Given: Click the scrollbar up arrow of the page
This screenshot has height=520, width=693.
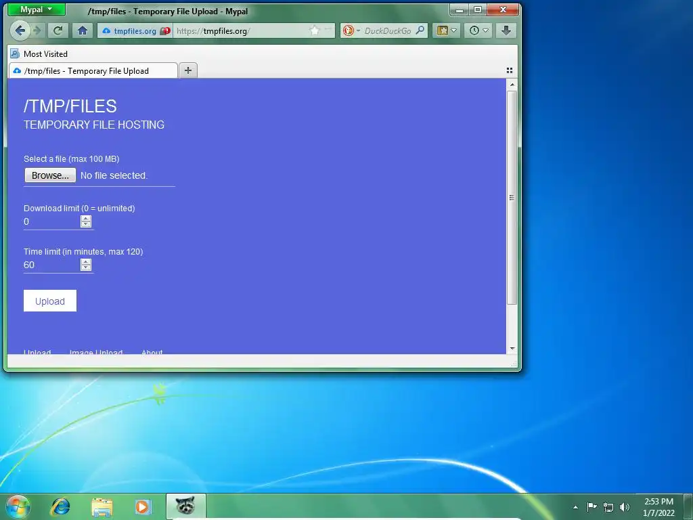Looking at the screenshot, I should pyautogui.click(x=512, y=85).
